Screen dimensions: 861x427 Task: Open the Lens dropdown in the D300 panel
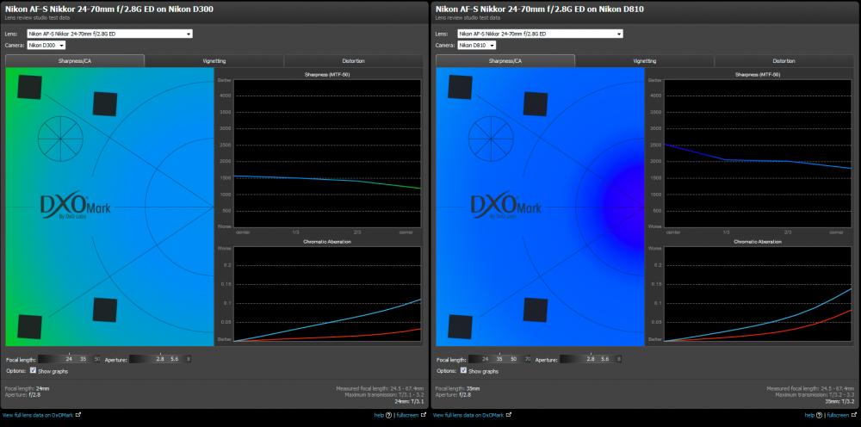110,34
